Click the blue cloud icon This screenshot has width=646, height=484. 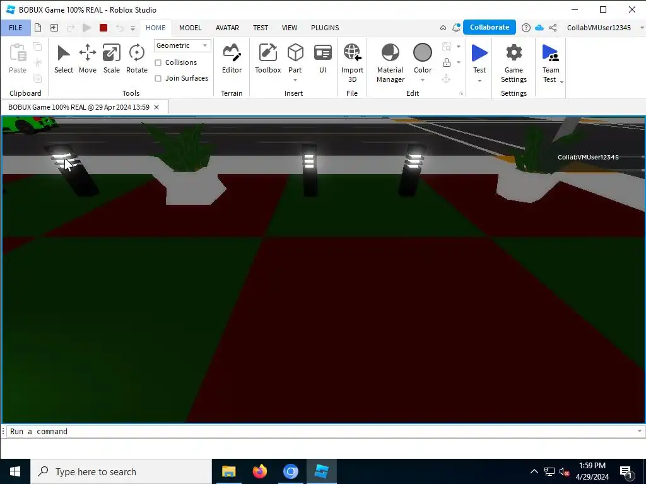(x=539, y=28)
